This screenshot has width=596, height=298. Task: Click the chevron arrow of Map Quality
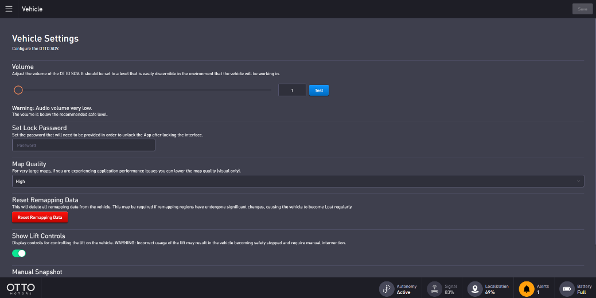coord(578,181)
